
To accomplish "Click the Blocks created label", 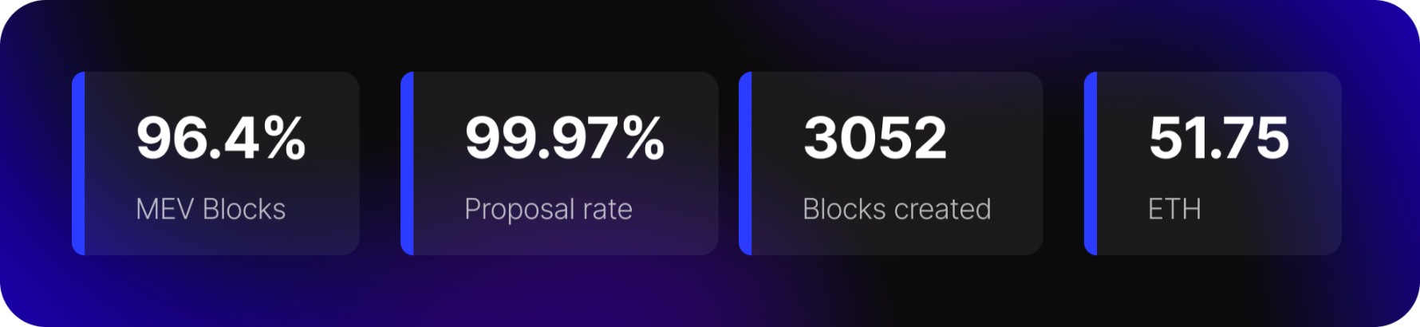I will point(897,209).
